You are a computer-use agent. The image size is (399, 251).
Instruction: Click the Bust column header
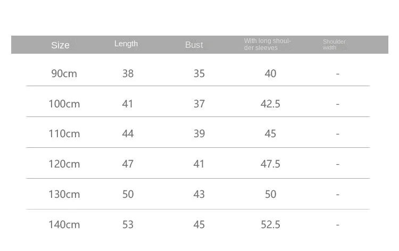tap(194, 45)
